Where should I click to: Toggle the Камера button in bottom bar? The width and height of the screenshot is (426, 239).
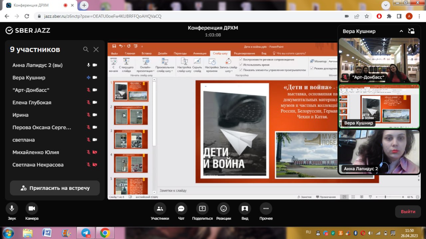pyautogui.click(x=32, y=209)
